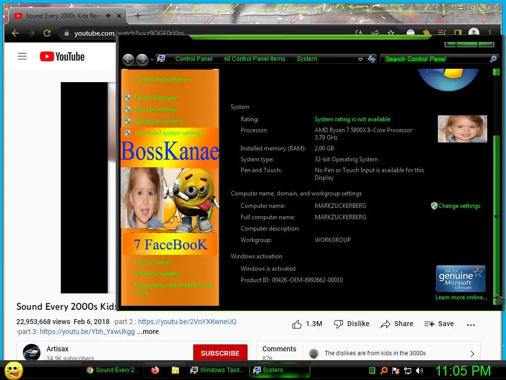The height and width of the screenshot is (380, 506).
Task: Click the Chrome forward arrow
Action: click(x=31, y=33)
